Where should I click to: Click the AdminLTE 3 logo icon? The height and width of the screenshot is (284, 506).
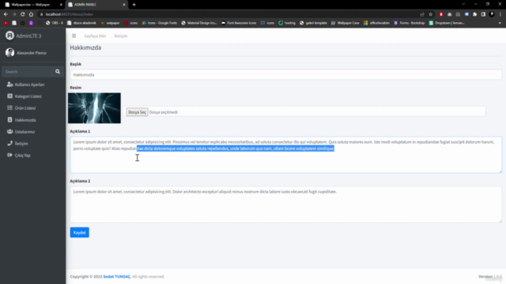(x=9, y=35)
